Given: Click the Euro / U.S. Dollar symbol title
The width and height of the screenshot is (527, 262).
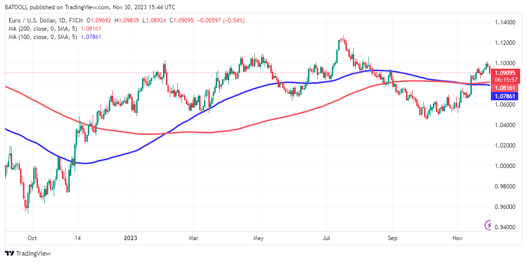Looking at the screenshot, I should pos(37,20).
